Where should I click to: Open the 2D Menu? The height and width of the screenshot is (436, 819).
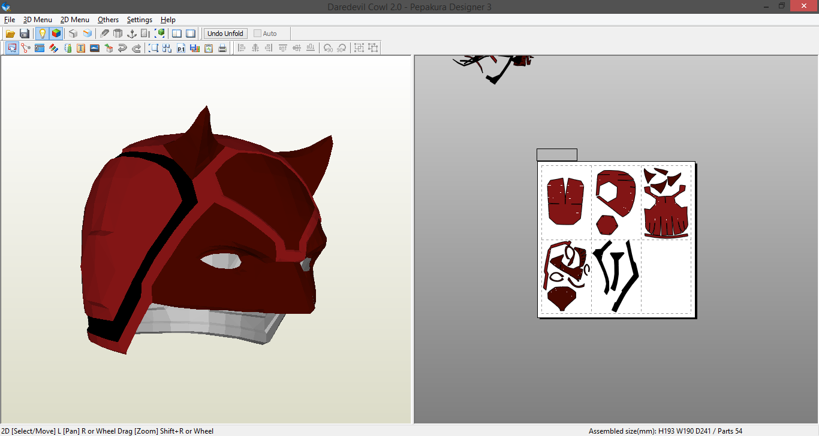point(75,20)
